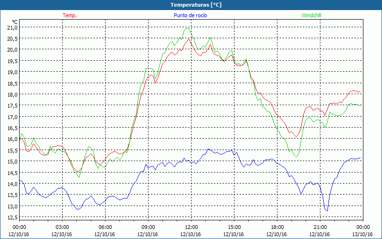Click the "13/10/16" date label
Screen dimensions: 382x239
pos(362,234)
